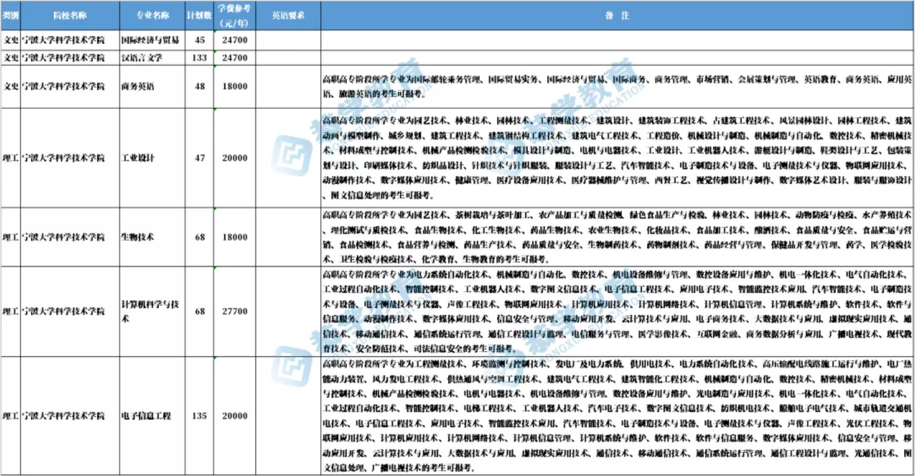Select the 计划数 header cell
Viewport: 915px width, 476px height.
tap(199, 15)
